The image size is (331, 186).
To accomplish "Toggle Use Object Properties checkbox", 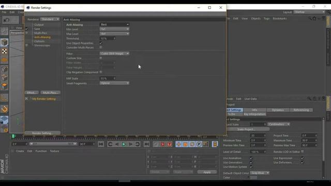I will coord(101,43).
